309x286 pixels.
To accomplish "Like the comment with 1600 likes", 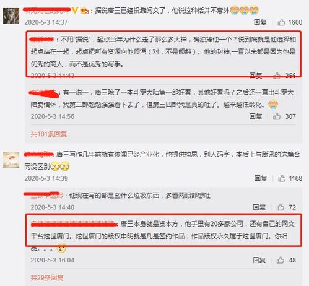I will coord(281,22).
